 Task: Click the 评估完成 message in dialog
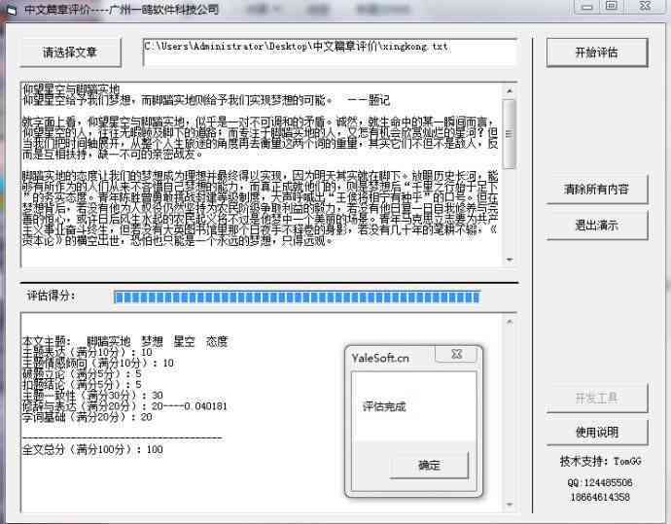(x=384, y=406)
